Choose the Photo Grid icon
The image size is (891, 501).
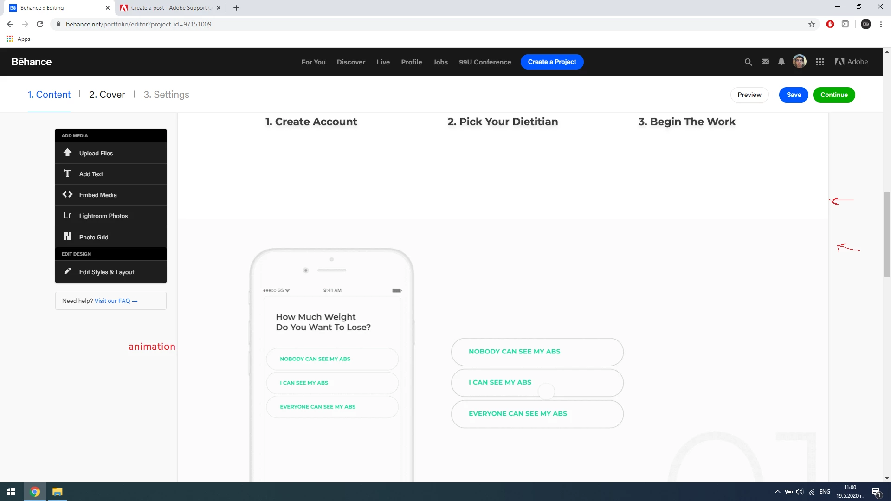(68, 237)
